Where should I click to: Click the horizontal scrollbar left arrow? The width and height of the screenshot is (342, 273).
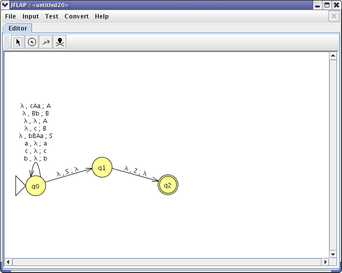[8, 262]
